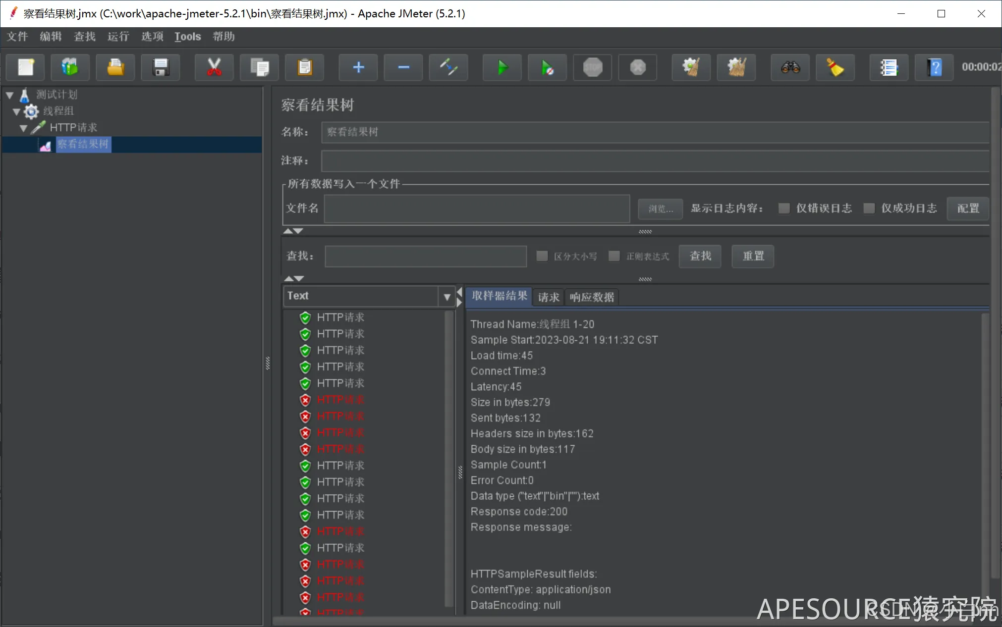
Task: Click the 文件名 input field
Action: (477, 209)
